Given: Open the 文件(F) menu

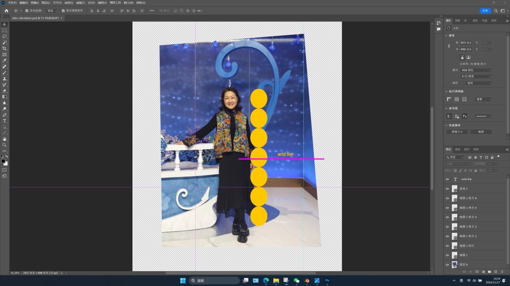Looking at the screenshot, I should pos(12,2).
